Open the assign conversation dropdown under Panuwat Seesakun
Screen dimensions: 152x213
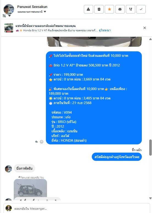point(32,12)
